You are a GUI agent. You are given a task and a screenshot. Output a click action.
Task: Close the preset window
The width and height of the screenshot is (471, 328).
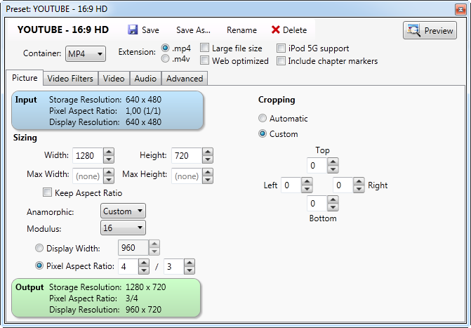(x=460, y=10)
